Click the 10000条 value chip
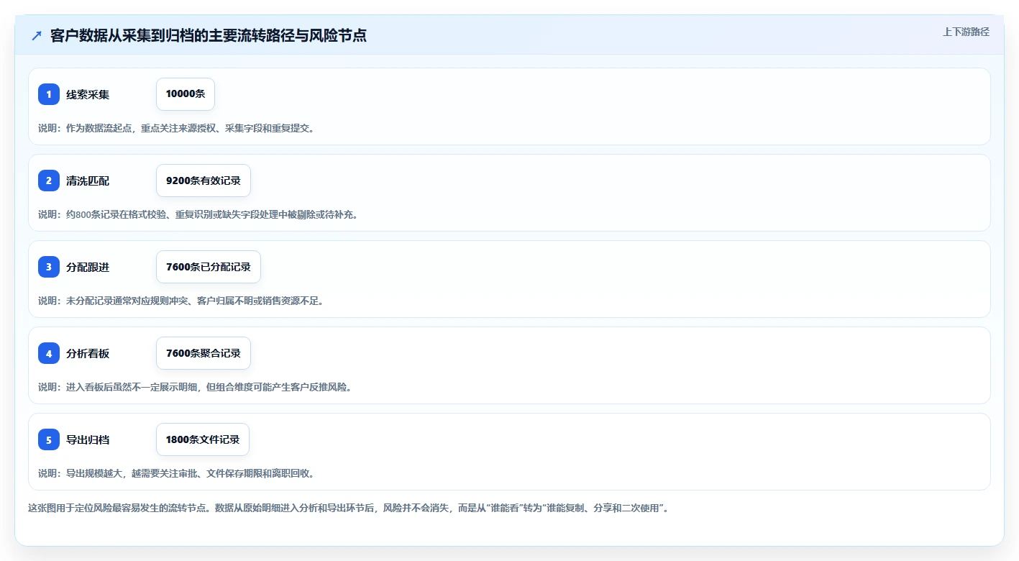 186,94
